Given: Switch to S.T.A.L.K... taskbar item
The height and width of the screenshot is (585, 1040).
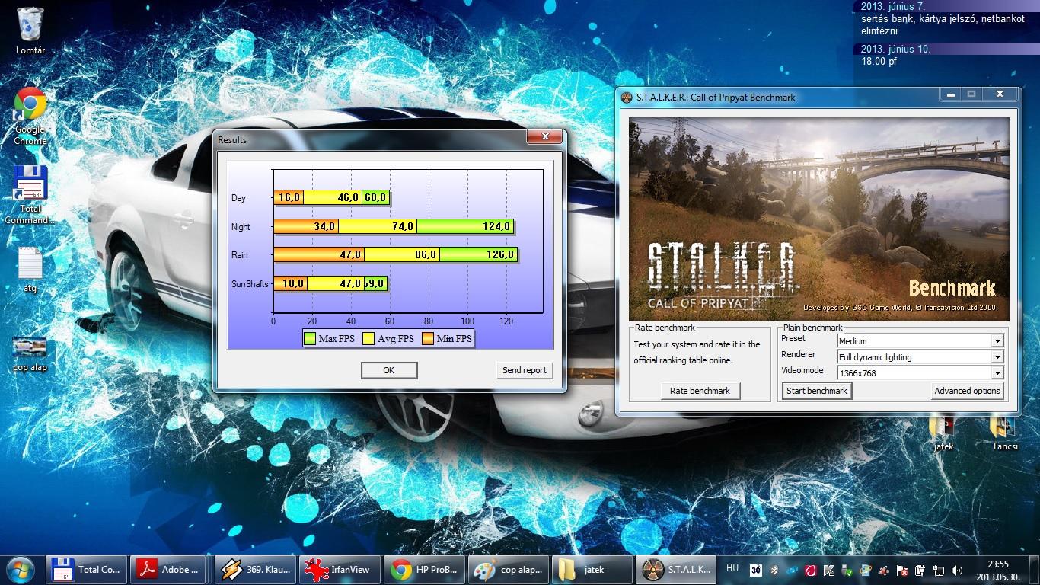Looking at the screenshot, I should [675, 569].
